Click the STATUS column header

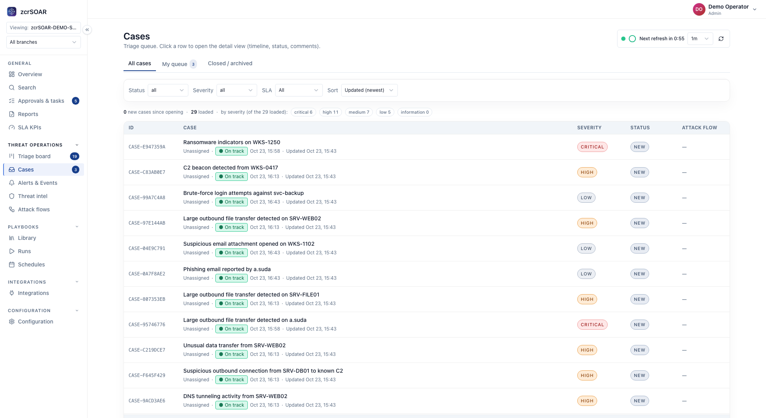[x=640, y=128]
